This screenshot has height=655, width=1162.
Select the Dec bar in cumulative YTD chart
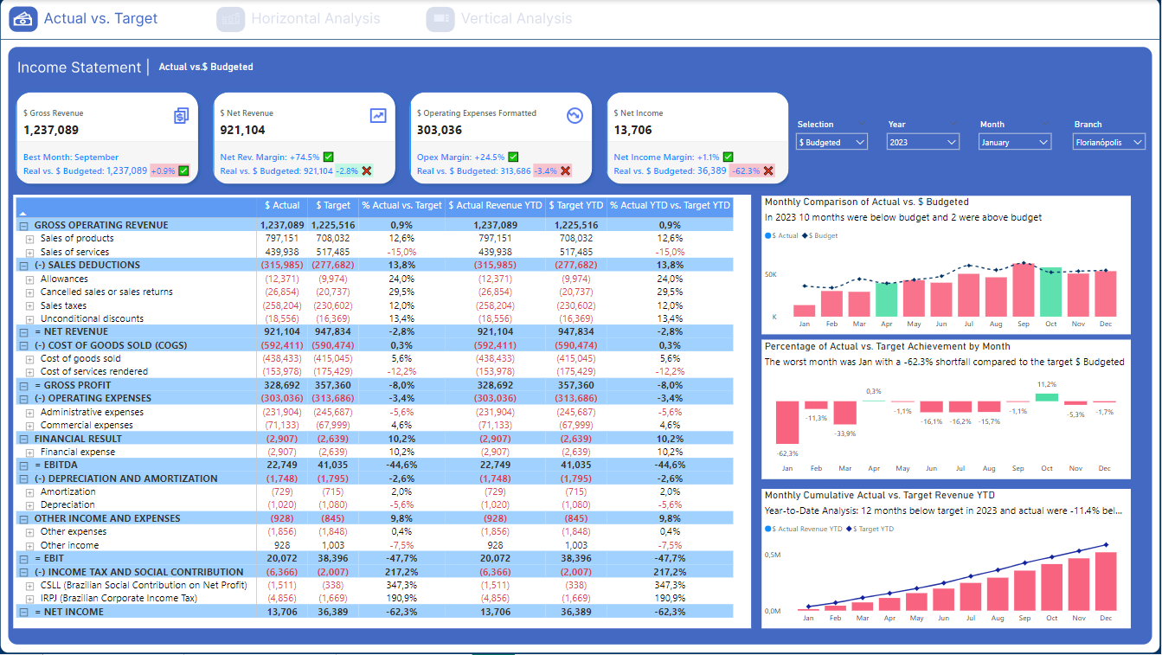[x=1106, y=581]
